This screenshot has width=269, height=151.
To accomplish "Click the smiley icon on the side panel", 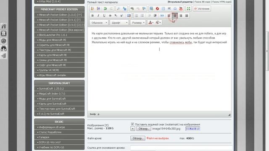I will [4, 41].
